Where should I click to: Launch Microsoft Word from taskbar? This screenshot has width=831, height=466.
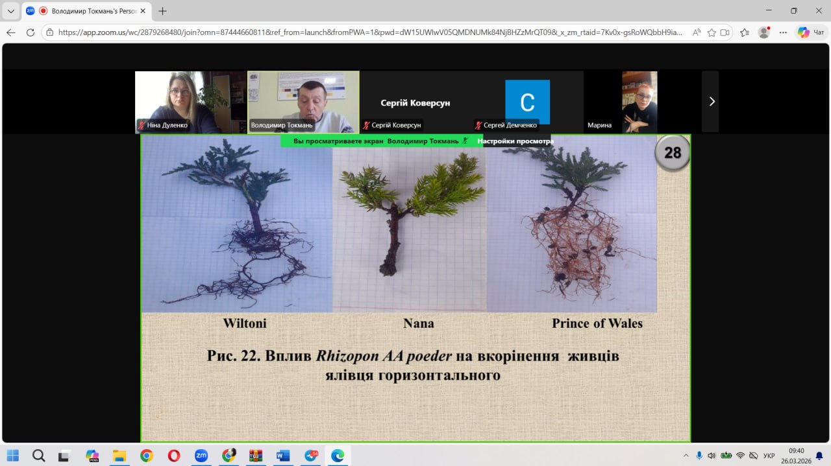click(x=283, y=456)
